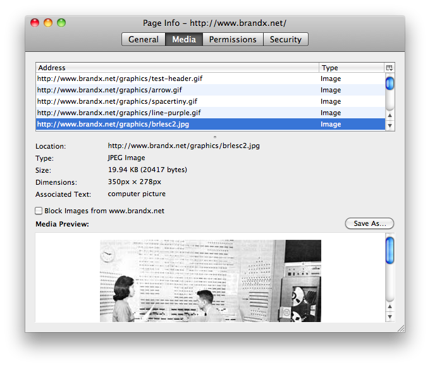Click the media list scroll down arrow
Viewport: 430px width, 367px height.
390,125
